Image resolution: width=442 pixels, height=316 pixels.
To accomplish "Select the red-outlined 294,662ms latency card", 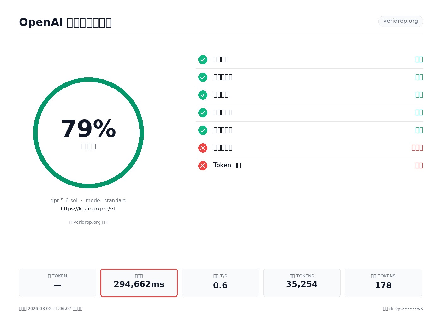I will 139,283.
